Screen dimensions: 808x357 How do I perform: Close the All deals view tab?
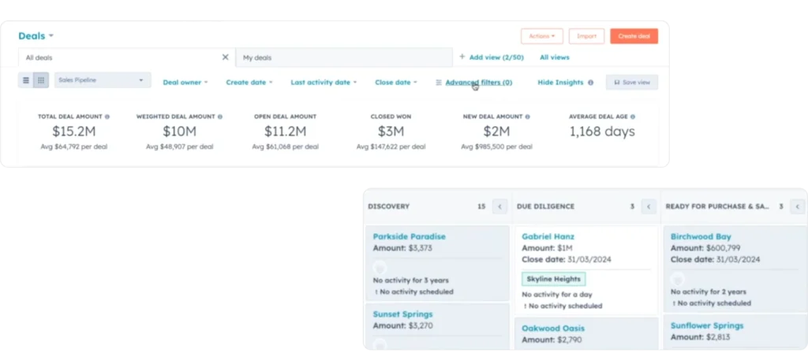tap(225, 58)
